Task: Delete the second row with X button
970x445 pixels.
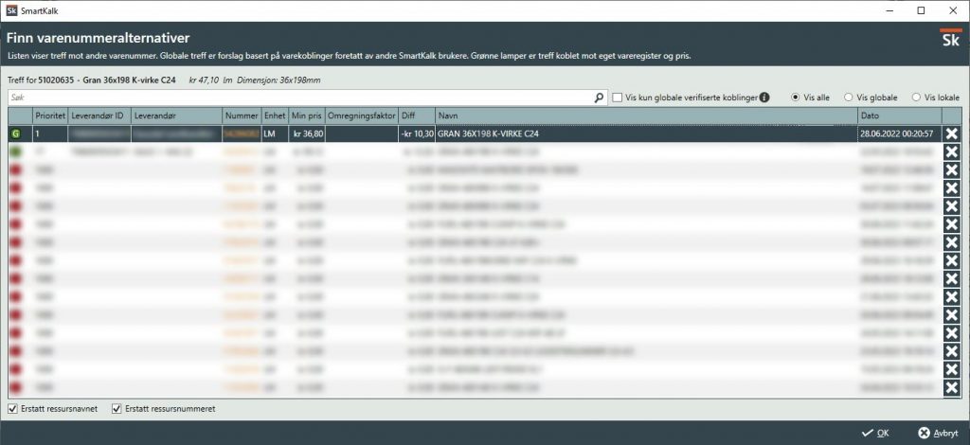Action: point(951,151)
